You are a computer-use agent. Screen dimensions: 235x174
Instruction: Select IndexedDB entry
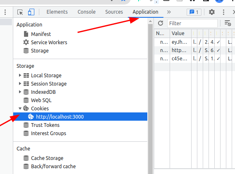pyautogui.click(x=43, y=92)
